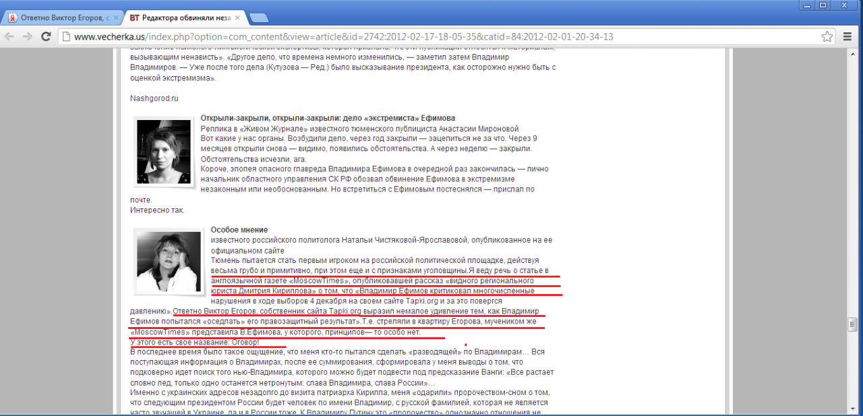Click the line 'У этого есть свое название: Оговор!'
863x416 pixels.
[195, 343]
